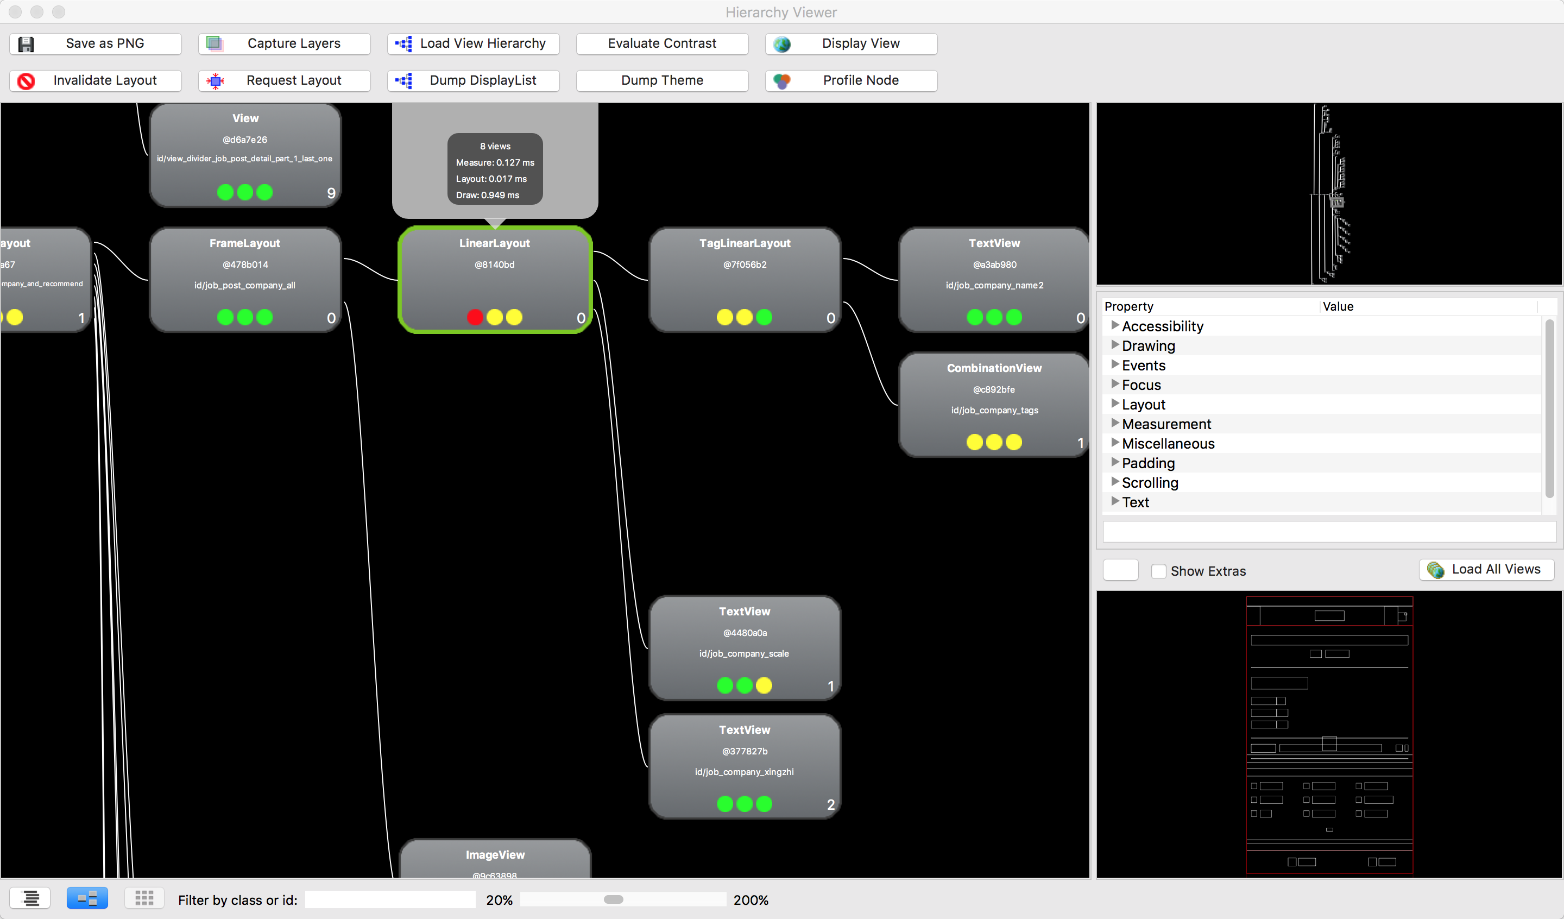Click the Request Layout arrows icon
The image size is (1564, 919).
(216, 81)
